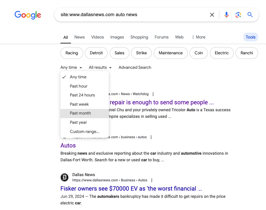
Task: Collapse the Any time dropdown
Action: coord(71,67)
